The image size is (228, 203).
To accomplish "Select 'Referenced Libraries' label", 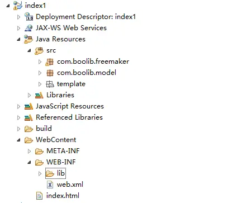I will click(x=69, y=117).
